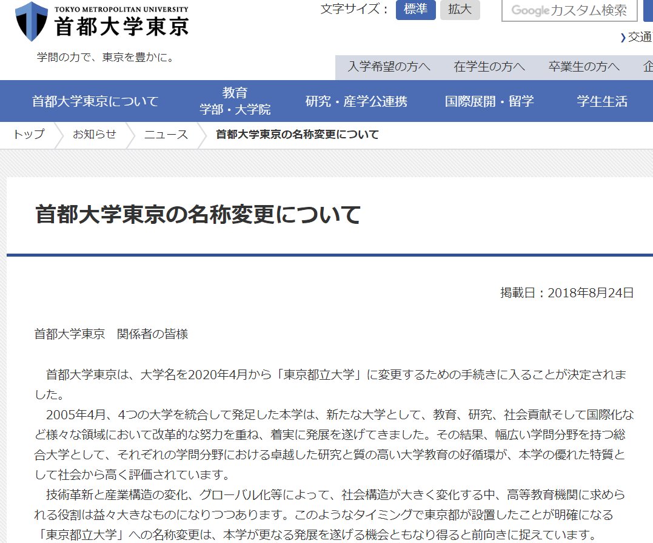Screen dimensions: 653x543
Task: Click TOKYO METROPOLITAN UNIVERSITY English name text
Action: [122, 9]
